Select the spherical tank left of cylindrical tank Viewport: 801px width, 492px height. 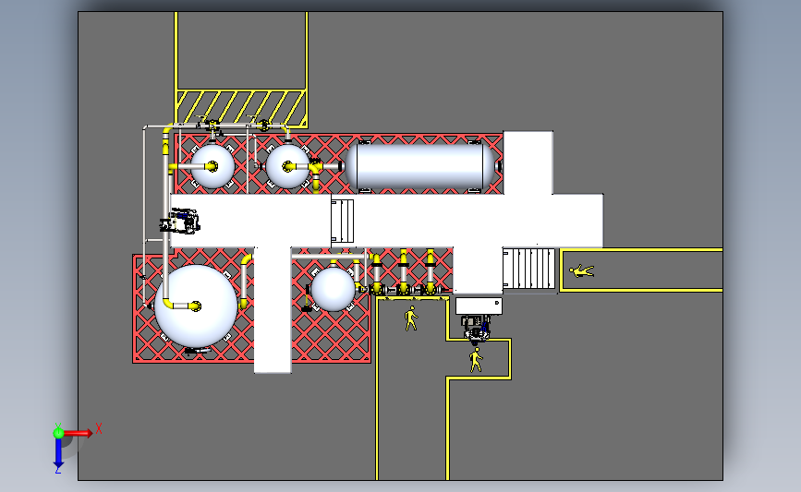coord(287,166)
